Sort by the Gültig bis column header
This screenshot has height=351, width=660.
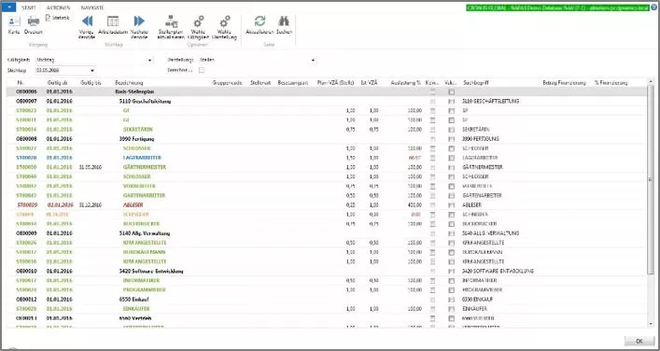coord(91,83)
